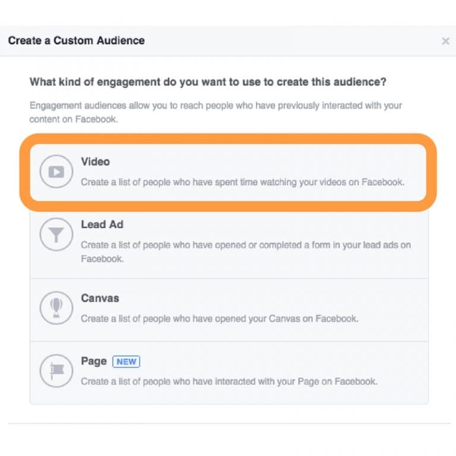456x456 pixels.
Task: Close the Create a Custom Audience dialog
Action: [x=445, y=41]
